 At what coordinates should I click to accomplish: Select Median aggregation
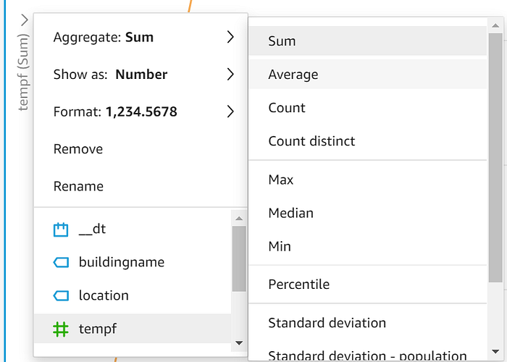click(368, 213)
